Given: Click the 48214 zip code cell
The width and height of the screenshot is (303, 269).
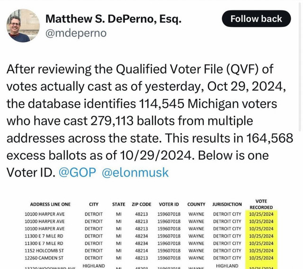Looking at the screenshot, I should [142, 250].
